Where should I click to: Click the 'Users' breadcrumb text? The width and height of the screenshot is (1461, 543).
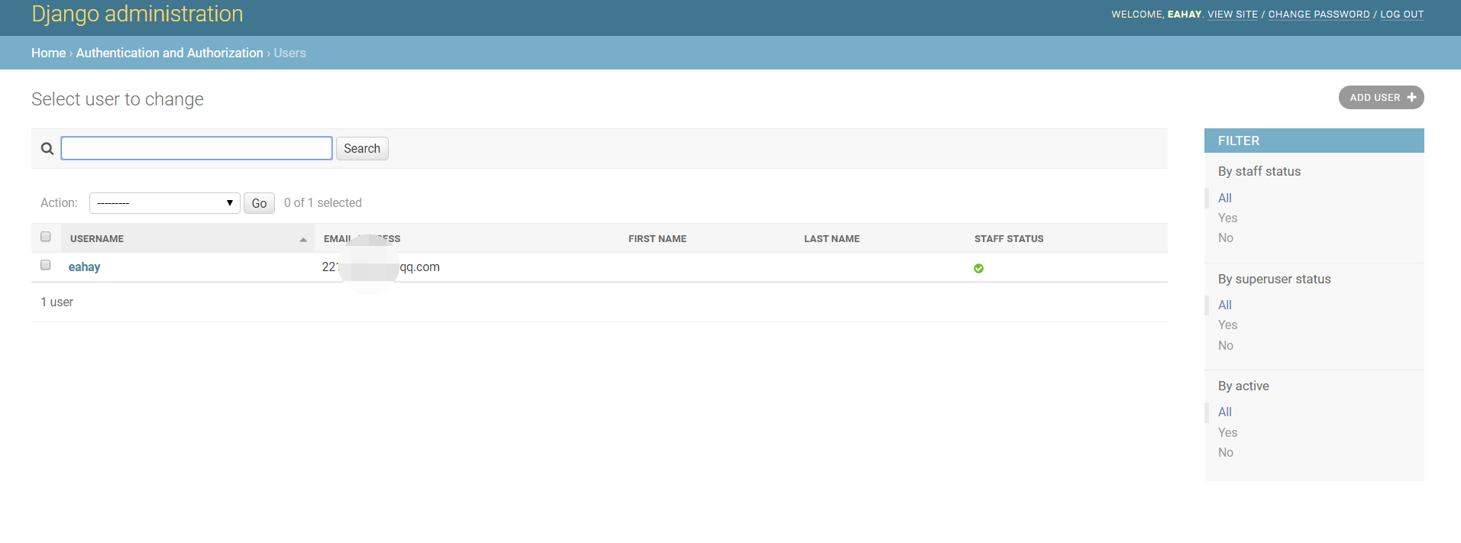pyautogui.click(x=290, y=53)
